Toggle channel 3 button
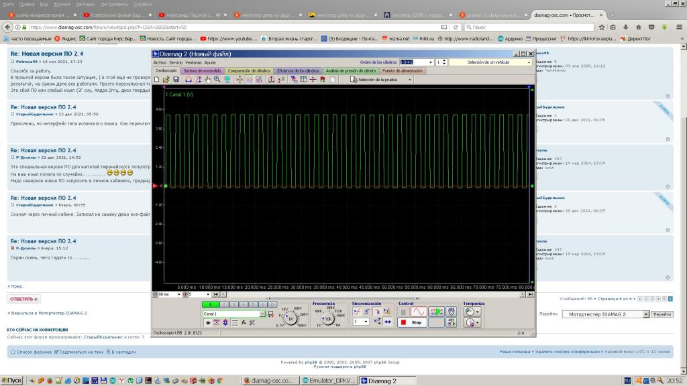 pos(234,304)
